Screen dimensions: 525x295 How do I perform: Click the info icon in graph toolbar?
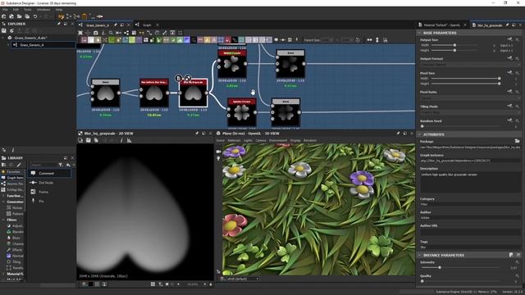point(103,33)
